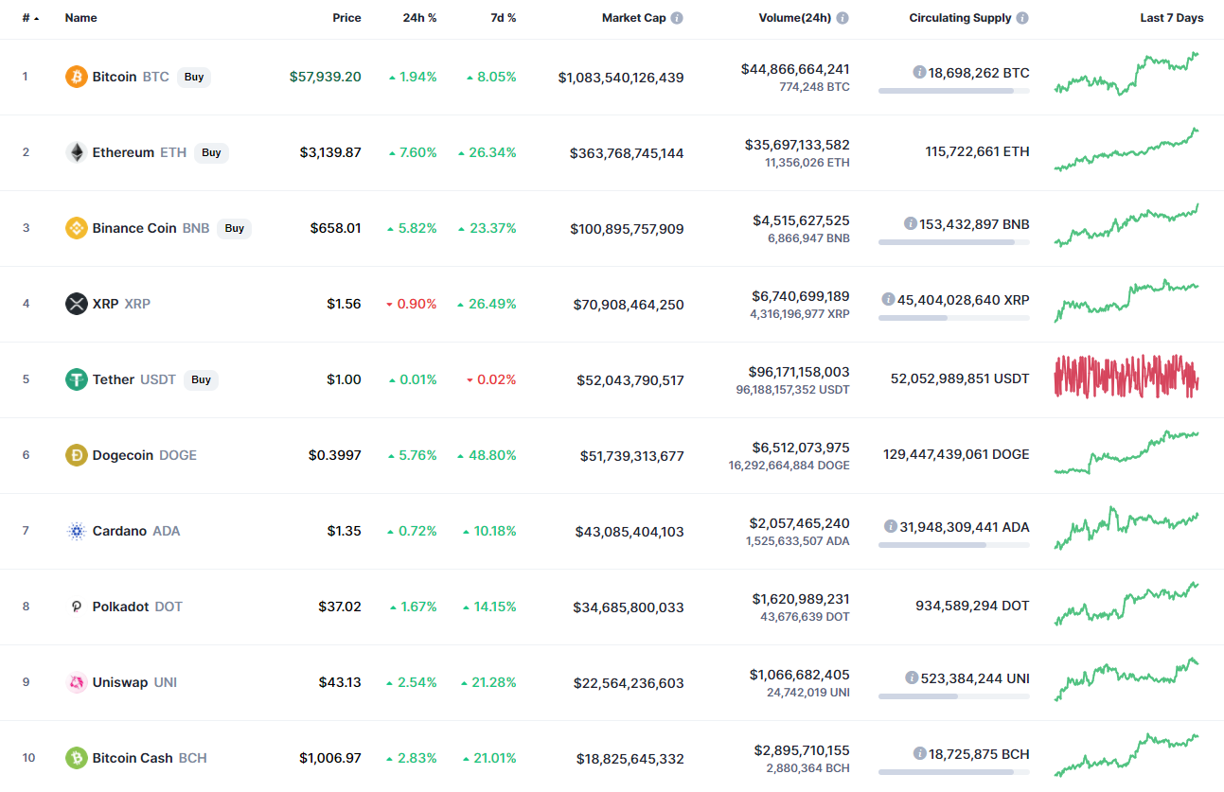Click Uniswap market cap $22,564,236,603

630,683
